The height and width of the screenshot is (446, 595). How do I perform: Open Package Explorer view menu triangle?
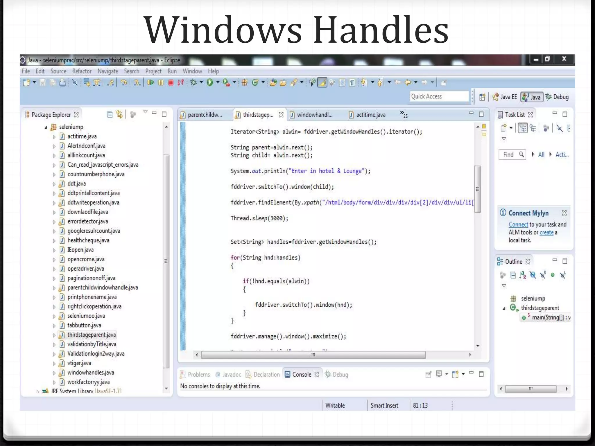click(145, 112)
